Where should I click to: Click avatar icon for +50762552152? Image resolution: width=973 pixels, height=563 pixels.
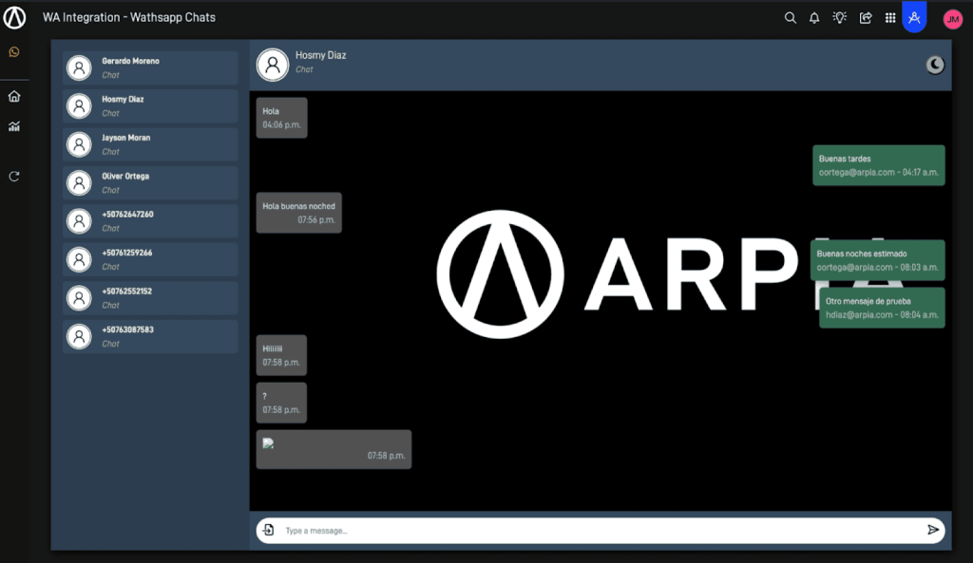coord(79,298)
